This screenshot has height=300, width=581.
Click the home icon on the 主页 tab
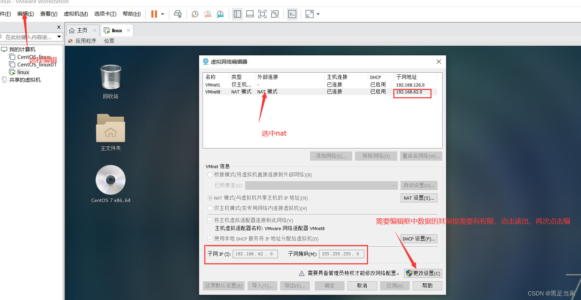[x=72, y=30]
